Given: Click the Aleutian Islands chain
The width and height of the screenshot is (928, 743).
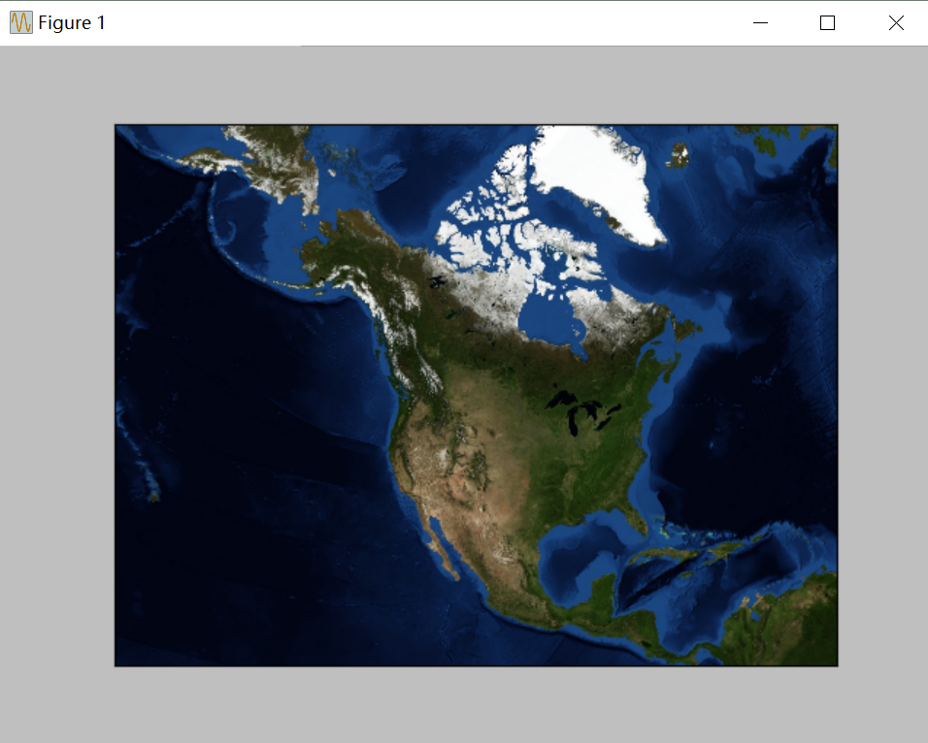Looking at the screenshot, I should (x=272, y=281).
